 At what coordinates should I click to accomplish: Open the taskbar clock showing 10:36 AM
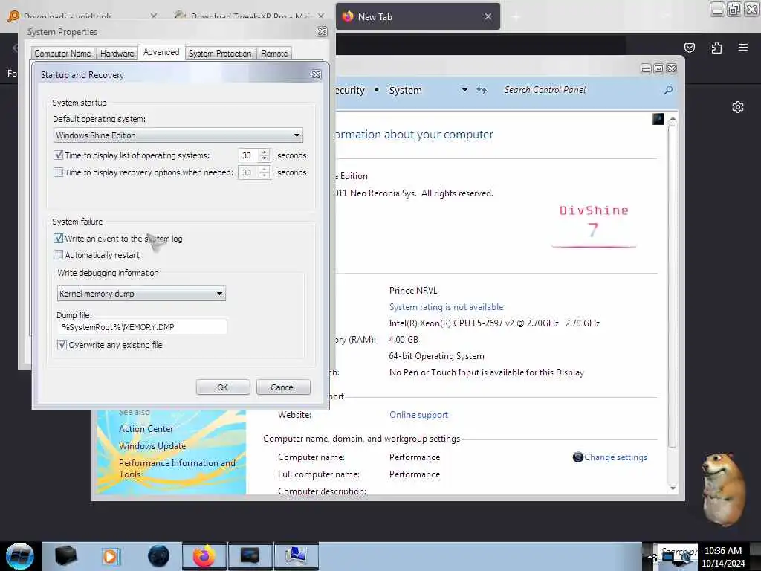[722, 556]
